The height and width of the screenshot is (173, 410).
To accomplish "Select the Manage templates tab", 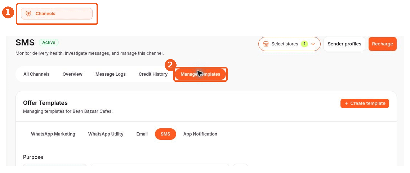I will coord(200,74).
